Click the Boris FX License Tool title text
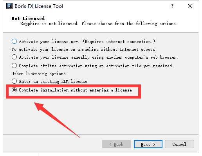 pyautogui.click(x=39, y=6)
